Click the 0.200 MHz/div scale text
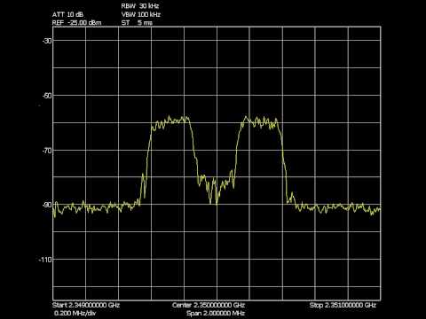Screen dimensions: 426x319 click(x=75, y=313)
